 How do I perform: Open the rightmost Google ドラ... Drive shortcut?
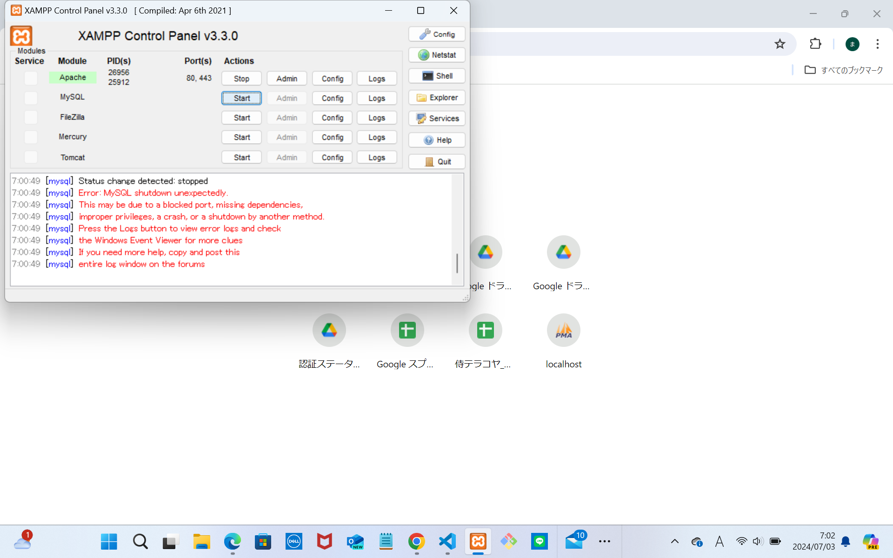[563, 264]
